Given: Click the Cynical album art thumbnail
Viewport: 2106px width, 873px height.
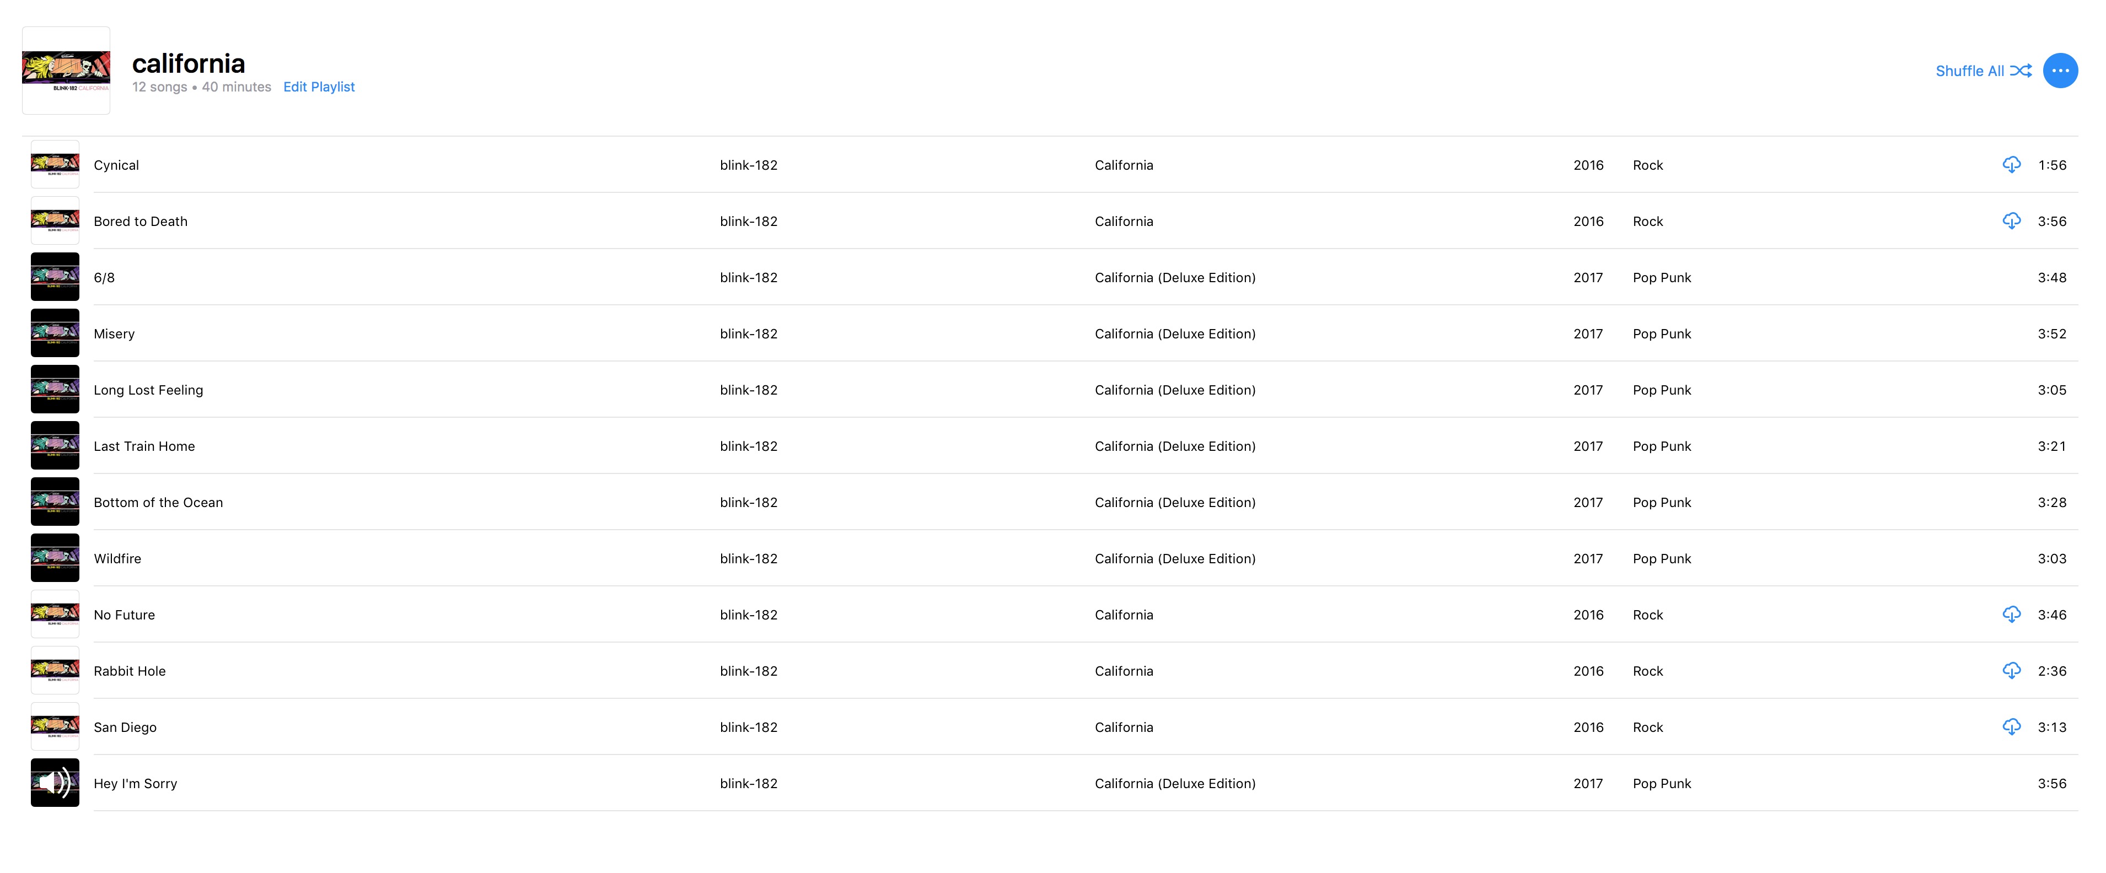Looking at the screenshot, I should pos(55,165).
